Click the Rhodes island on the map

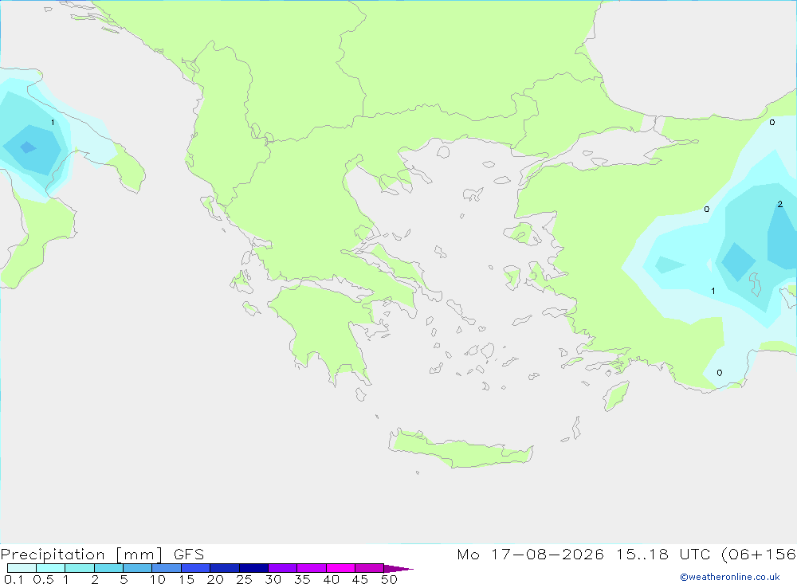[x=616, y=396]
